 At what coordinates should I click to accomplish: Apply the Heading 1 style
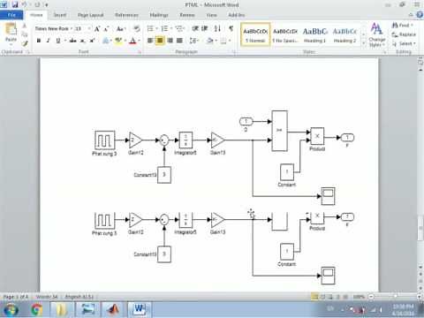tap(314, 34)
